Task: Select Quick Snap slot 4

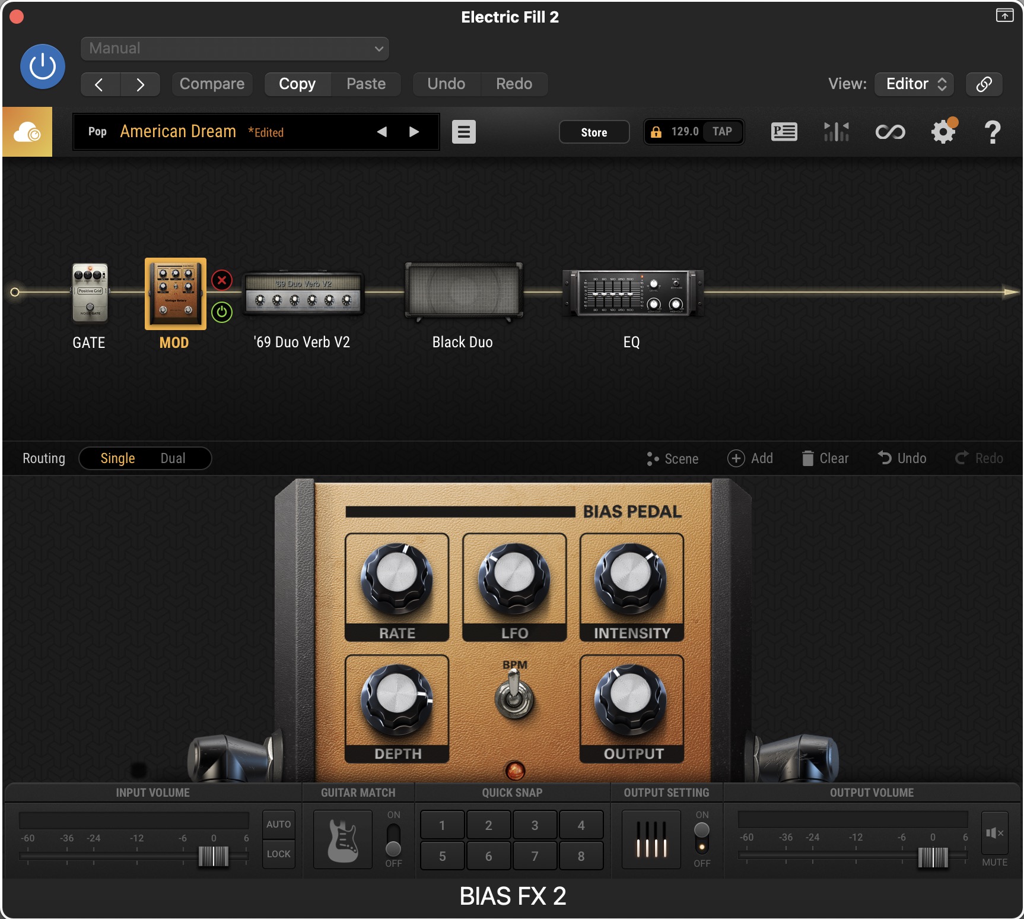Action: (x=581, y=825)
